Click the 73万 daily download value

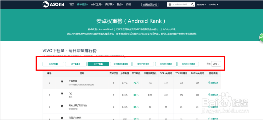point(136,83)
